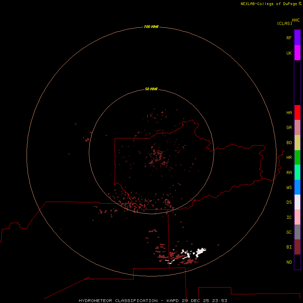This screenshot has height=303, width=303.
Task: Click the ND legend label
Action: click(x=289, y=262)
